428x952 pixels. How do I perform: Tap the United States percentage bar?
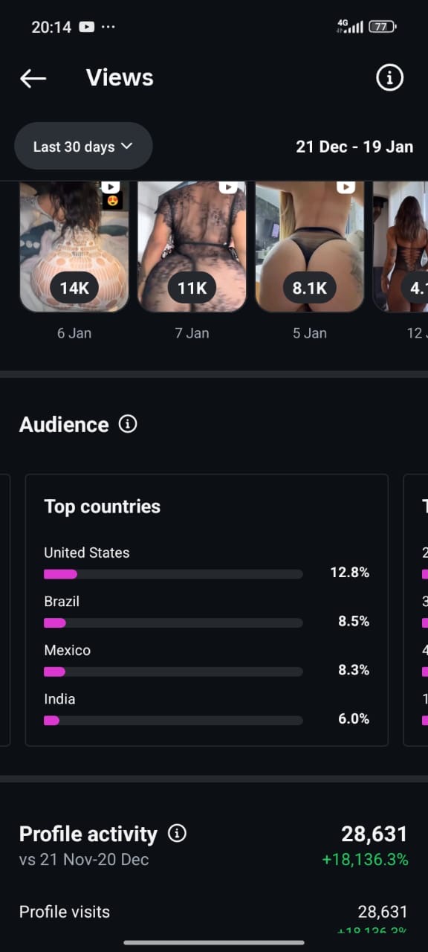(x=173, y=574)
